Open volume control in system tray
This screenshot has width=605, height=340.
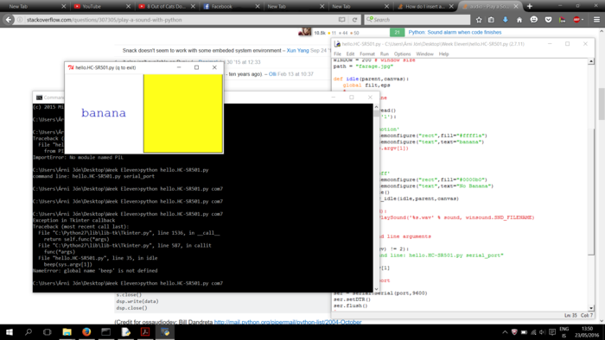[x=542, y=332]
